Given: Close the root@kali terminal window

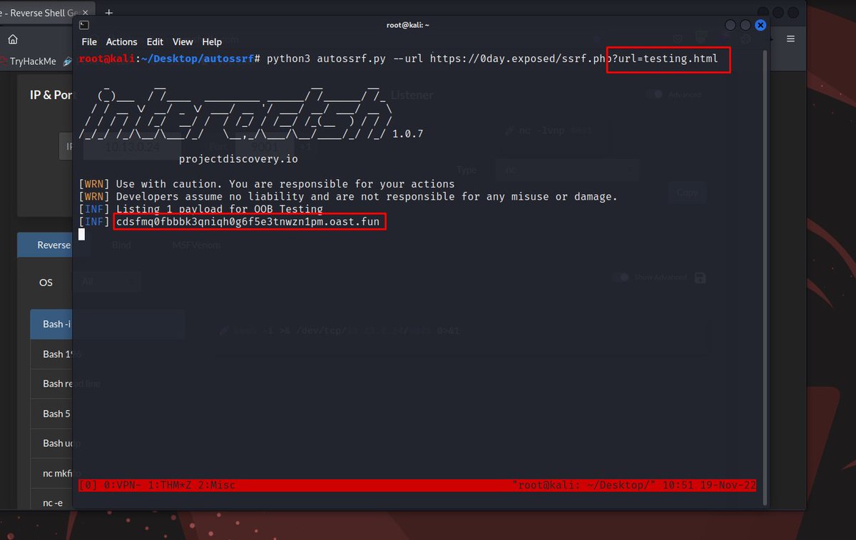Looking at the screenshot, I should (x=760, y=25).
